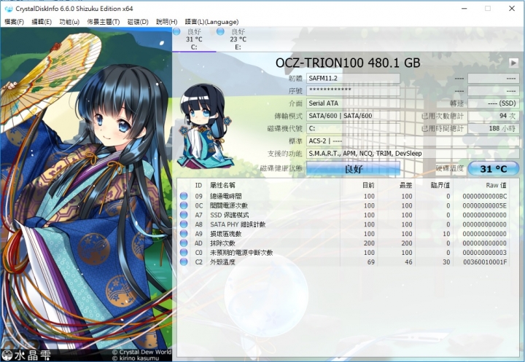Select the SATA PHY 錯誤計數 row
525x362 pixels.
tap(343, 224)
